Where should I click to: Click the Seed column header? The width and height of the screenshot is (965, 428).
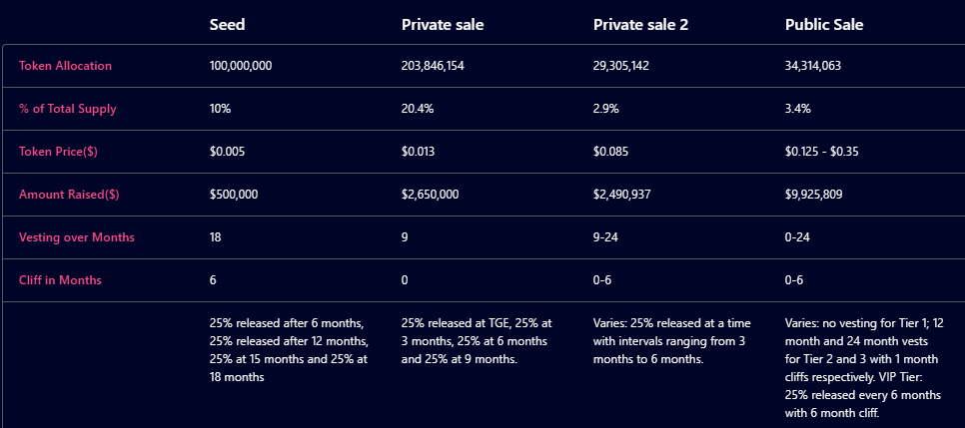[x=227, y=25]
